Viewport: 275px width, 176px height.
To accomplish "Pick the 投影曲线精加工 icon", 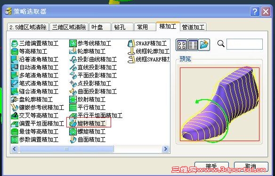I will click(73, 59).
